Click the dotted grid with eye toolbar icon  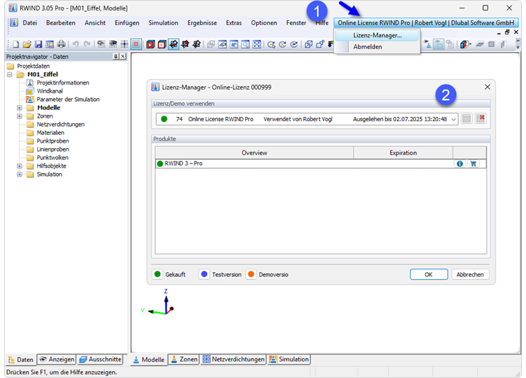click(113, 44)
